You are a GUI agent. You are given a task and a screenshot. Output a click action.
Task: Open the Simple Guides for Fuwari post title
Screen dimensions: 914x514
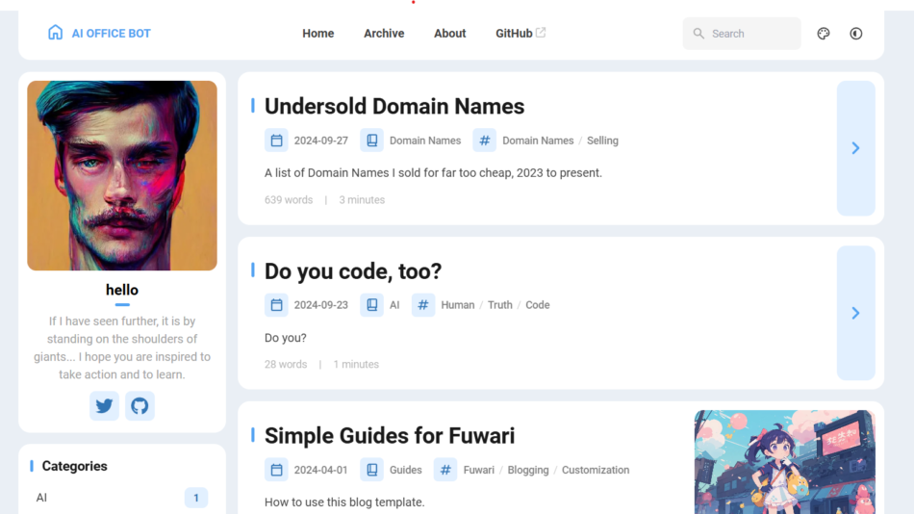pyautogui.click(x=389, y=436)
